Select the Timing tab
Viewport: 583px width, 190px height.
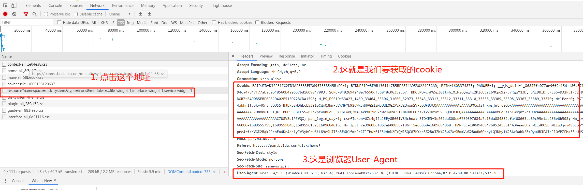click(x=326, y=56)
